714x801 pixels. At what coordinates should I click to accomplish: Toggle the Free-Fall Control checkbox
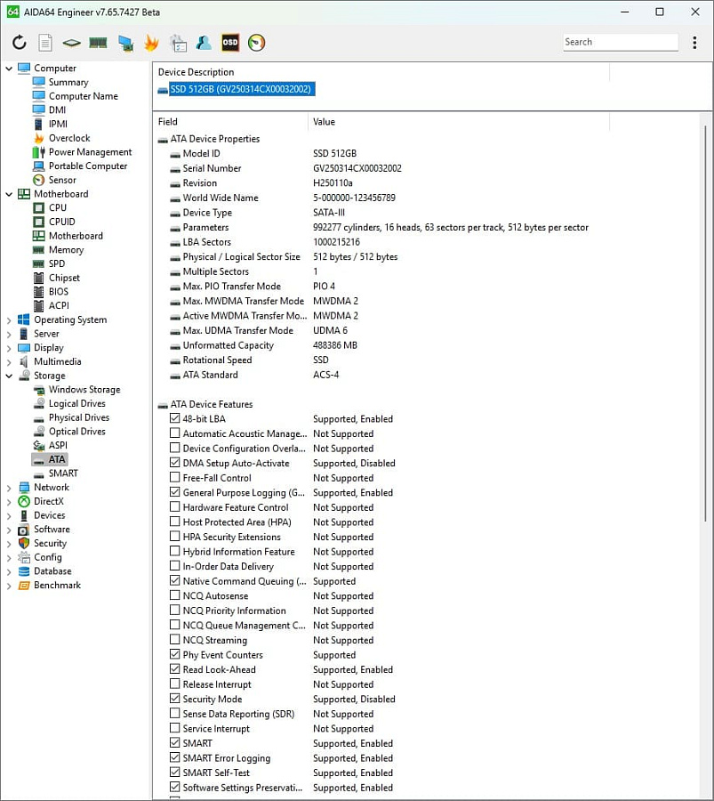(174, 478)
